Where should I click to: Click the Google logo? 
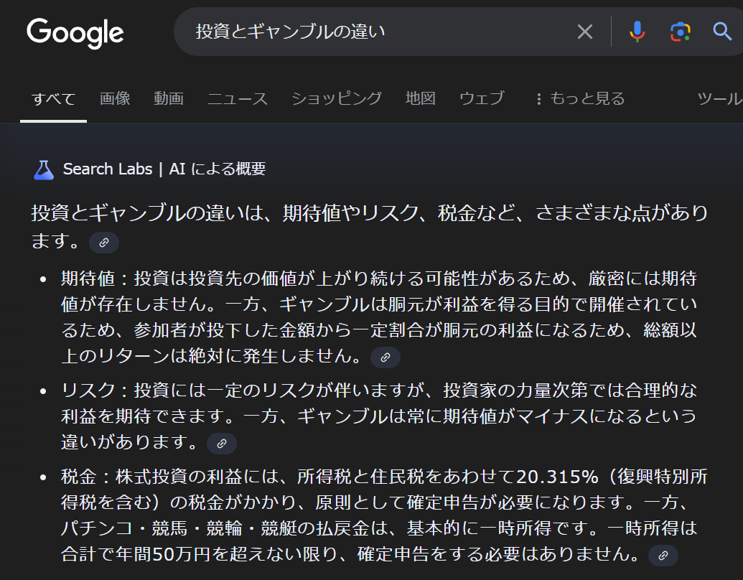75,32
